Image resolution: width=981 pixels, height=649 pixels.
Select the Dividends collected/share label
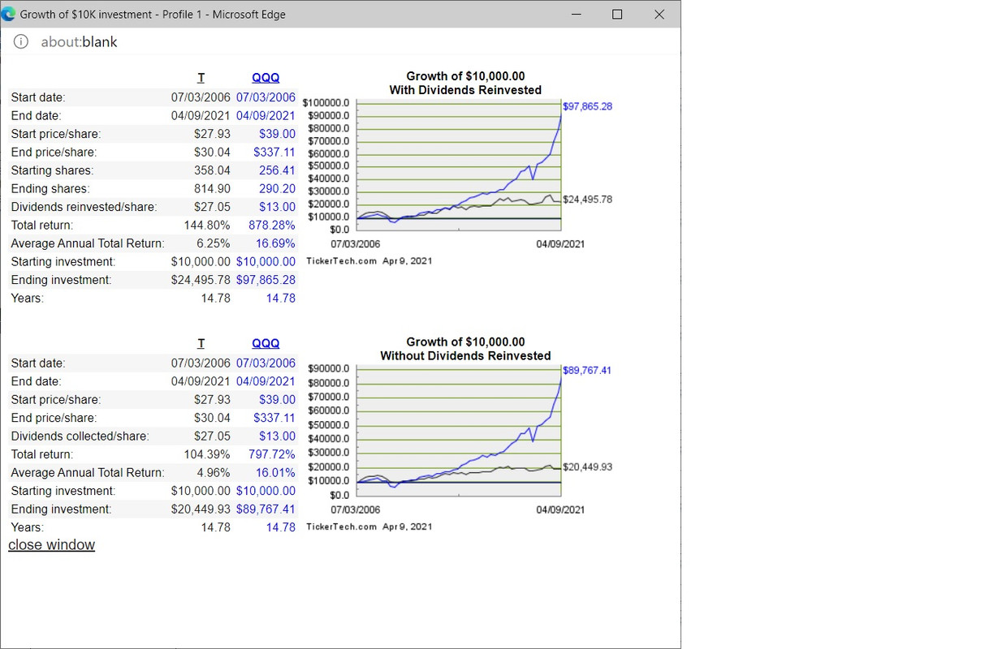(x=80, y=436)
